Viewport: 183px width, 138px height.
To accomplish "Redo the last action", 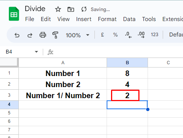I will click(30, 35).
